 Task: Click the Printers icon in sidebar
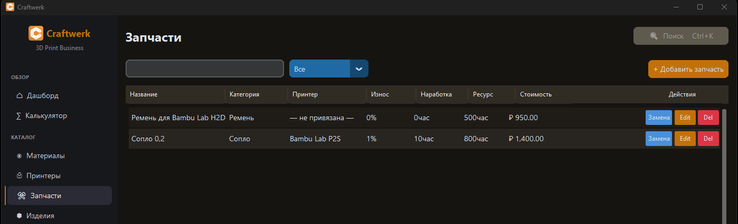point(20,176)
